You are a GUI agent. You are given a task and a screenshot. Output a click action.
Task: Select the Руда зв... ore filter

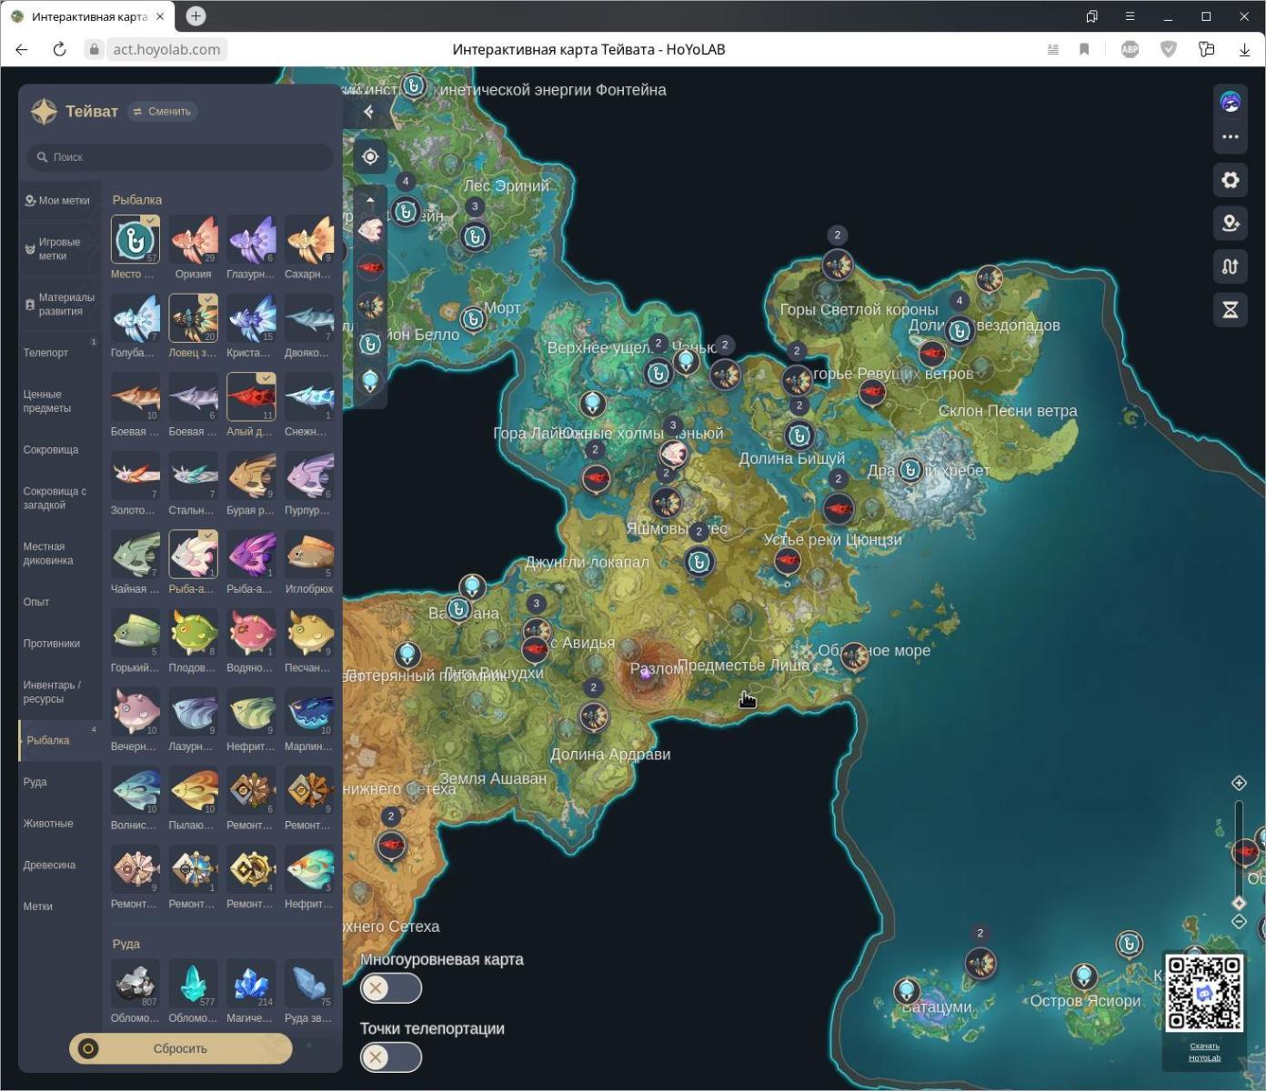[x=309, y=984]
